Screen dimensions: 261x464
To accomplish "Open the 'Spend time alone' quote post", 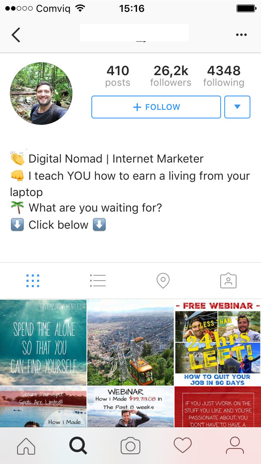I will coord(43,342).
